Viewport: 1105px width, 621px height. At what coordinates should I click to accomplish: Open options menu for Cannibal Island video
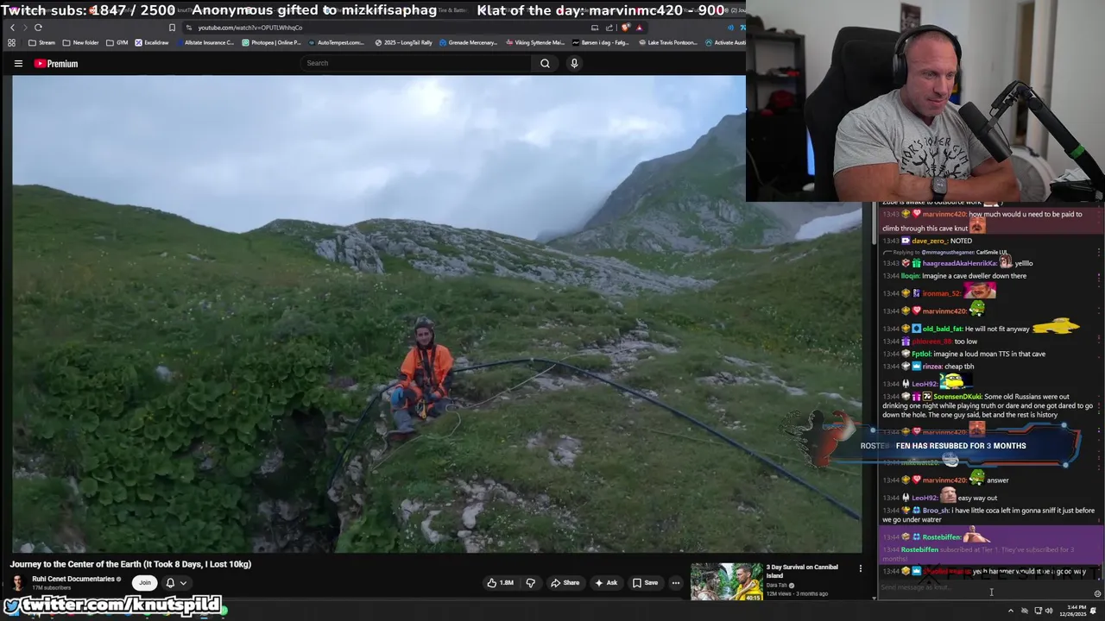point(860,568)
